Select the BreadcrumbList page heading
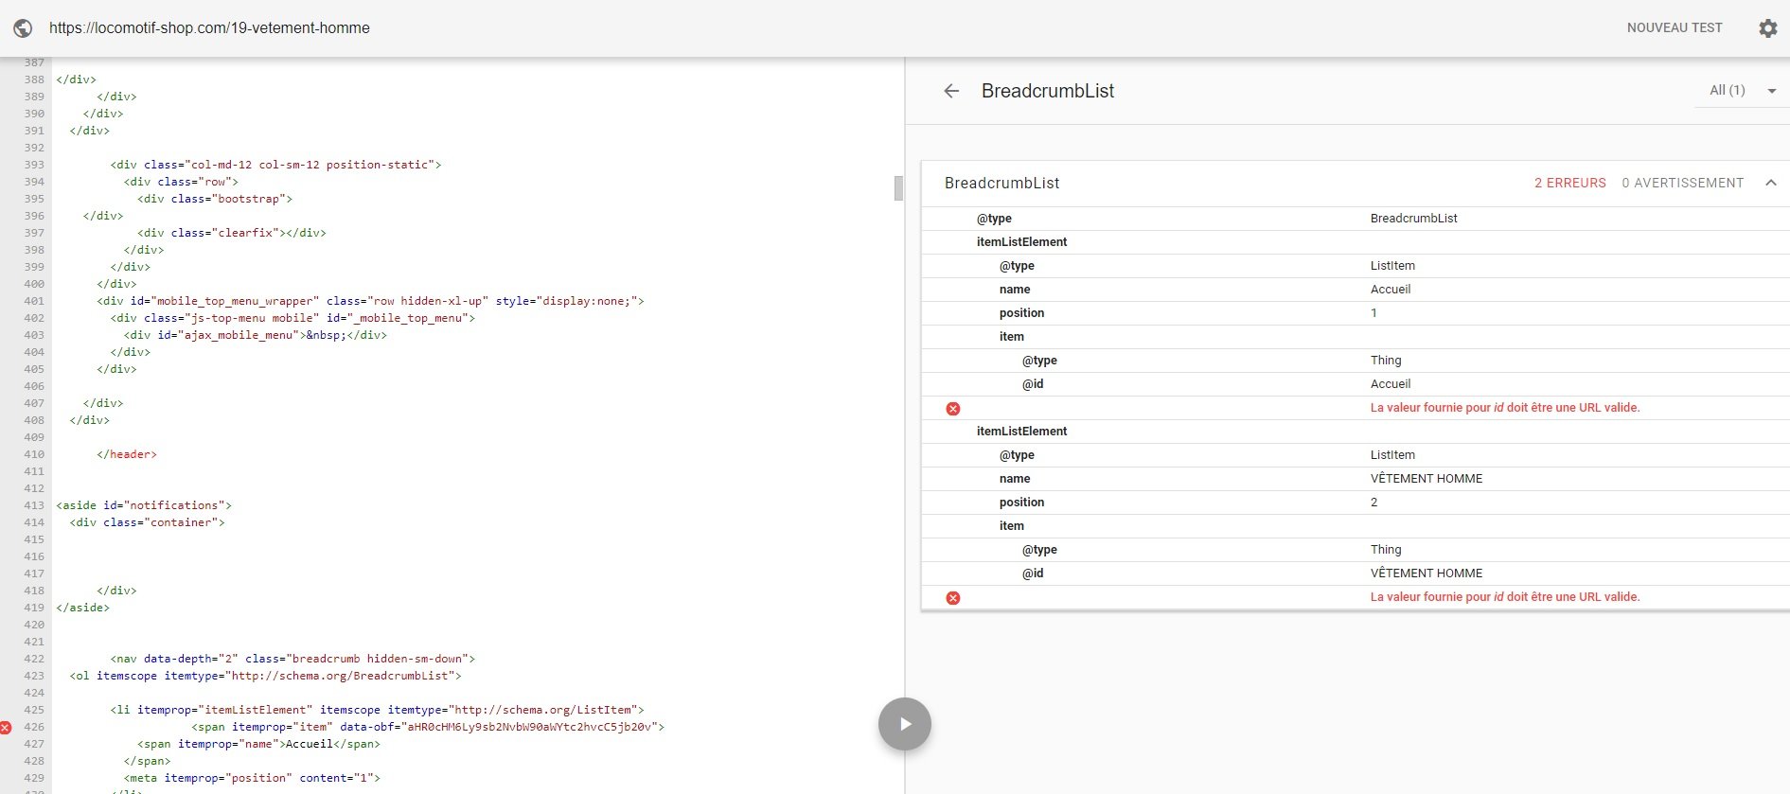Screen dimensions: 1790x794 pos(1048,91)
